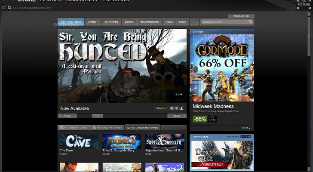Click the Windows platform icon under banner
This screenshot has height=172, width=313.
click(x=172, y=108)
